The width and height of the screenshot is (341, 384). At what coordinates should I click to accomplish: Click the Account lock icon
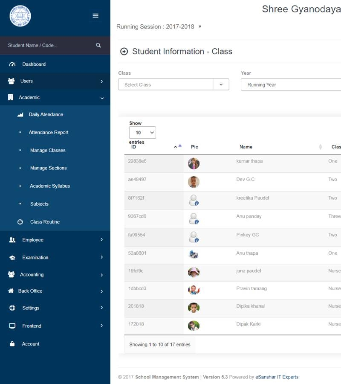pyautogui.click(x=12, y=344)
